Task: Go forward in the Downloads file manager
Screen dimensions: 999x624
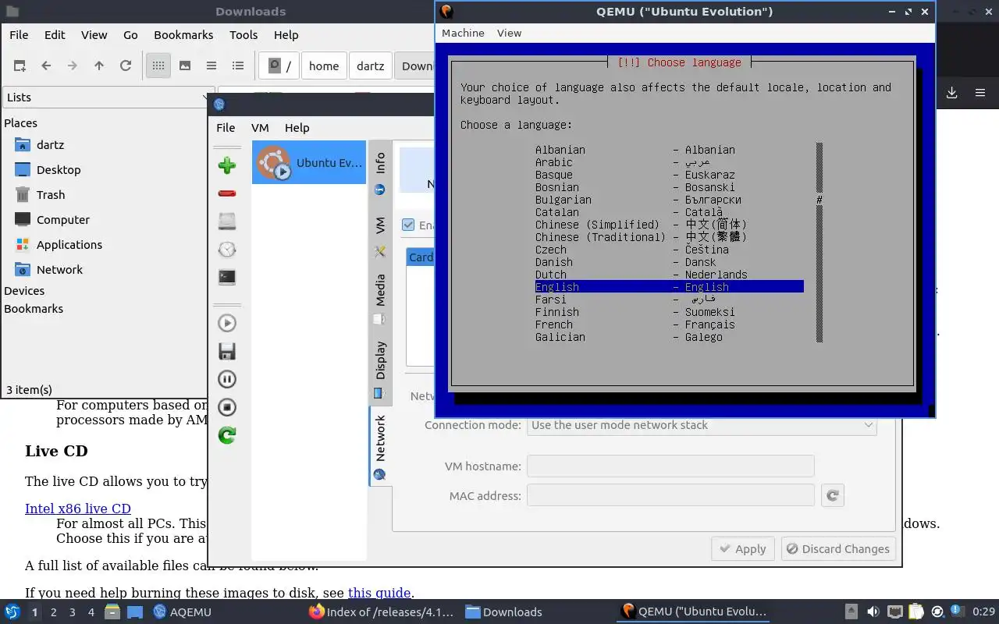Action: pyautogui.click(x=73, y=66)
